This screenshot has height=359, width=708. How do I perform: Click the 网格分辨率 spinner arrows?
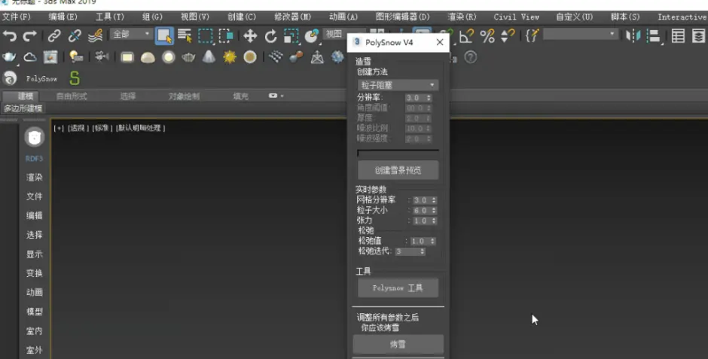click(x=434, y=200)
